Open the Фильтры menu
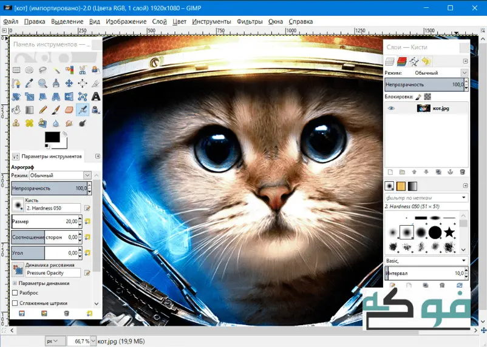This screenshot has height=347, width=487. 250,21
